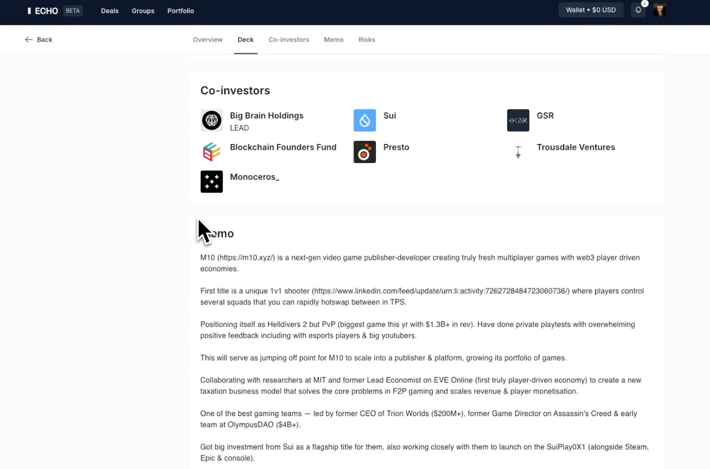The image size is (710, 469).
Task: Click the paragraph about Trion Worlds CEO
Action: click(x=419, y=419)
